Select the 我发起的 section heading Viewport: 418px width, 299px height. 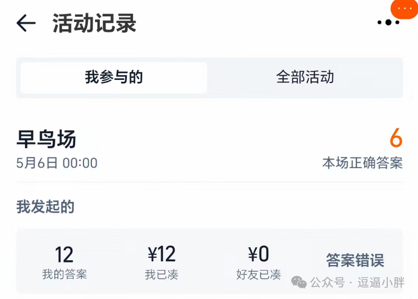(45, 207)
